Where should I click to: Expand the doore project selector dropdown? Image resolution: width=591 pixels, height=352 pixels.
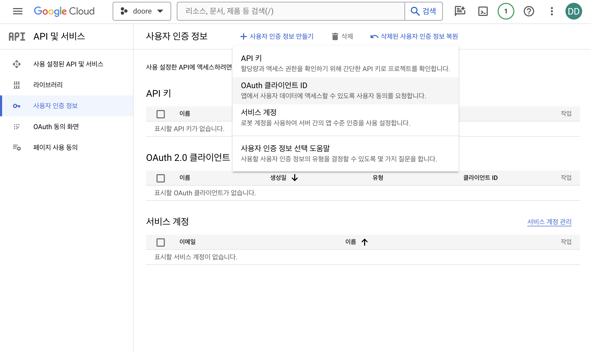142,11
